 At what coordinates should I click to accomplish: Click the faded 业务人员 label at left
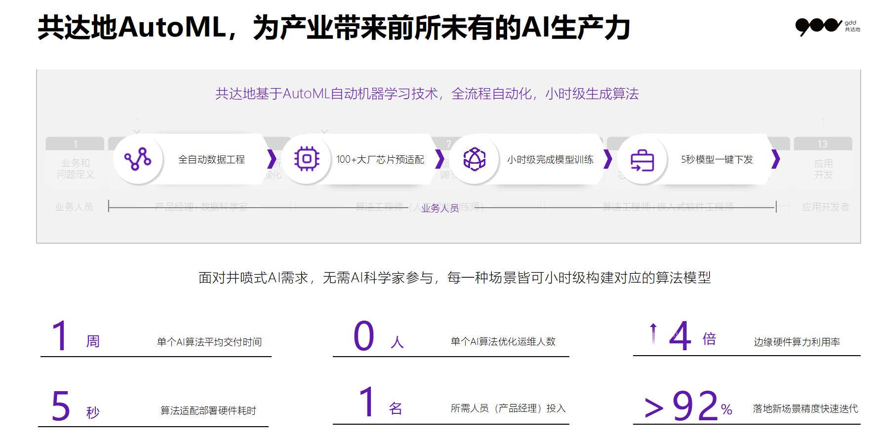[x=74, y=207]
